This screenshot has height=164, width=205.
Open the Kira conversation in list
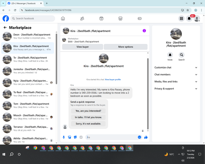click(x=27, y=48)
